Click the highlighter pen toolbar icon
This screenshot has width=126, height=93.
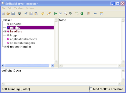coord(49,13)
